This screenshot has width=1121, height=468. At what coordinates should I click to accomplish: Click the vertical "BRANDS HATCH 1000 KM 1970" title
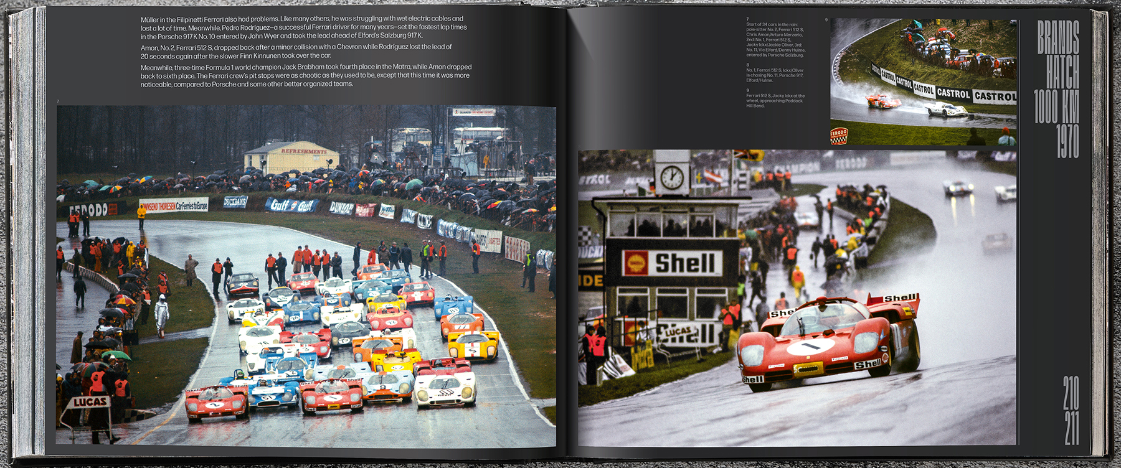point(1057,88)
